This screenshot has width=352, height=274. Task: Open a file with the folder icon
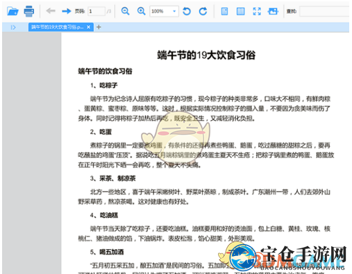(12, 11)
